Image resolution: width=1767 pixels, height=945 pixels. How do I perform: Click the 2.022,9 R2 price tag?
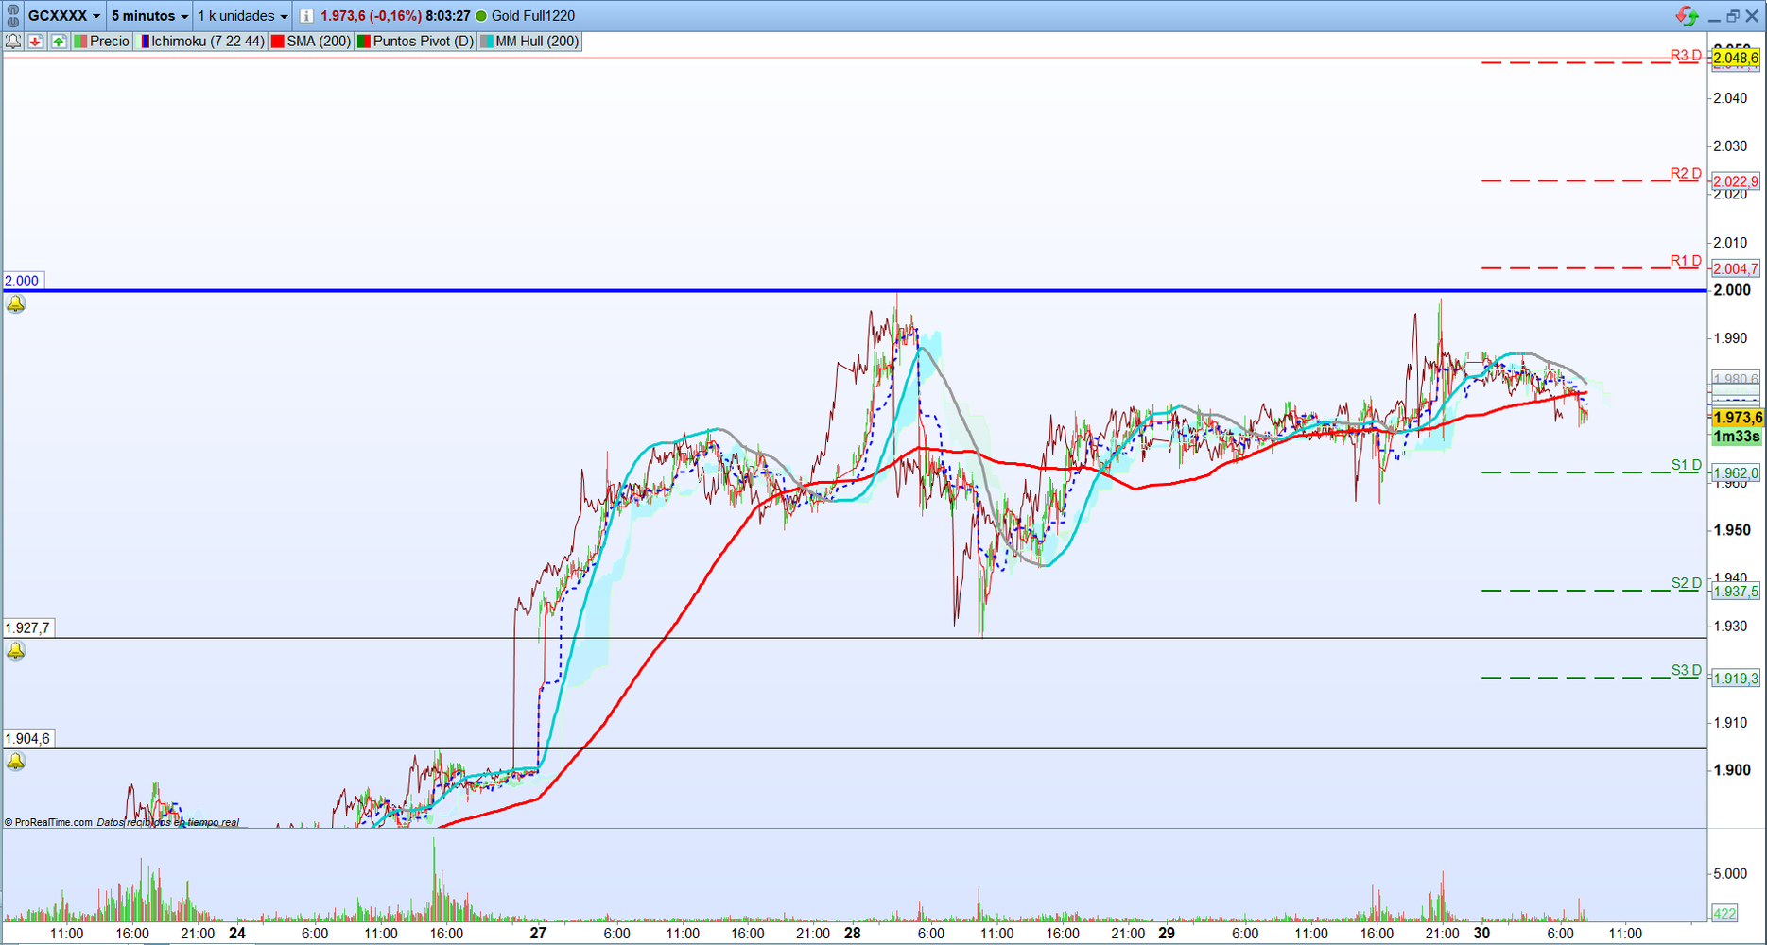pyautogui.click(x=1736, y=181)
